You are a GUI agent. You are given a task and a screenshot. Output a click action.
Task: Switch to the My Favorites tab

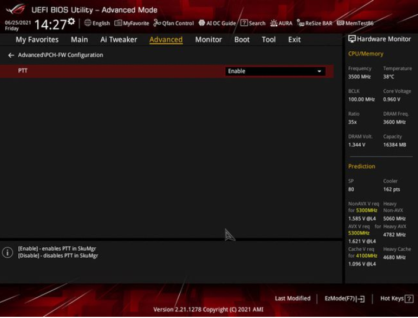pos(37,40)
